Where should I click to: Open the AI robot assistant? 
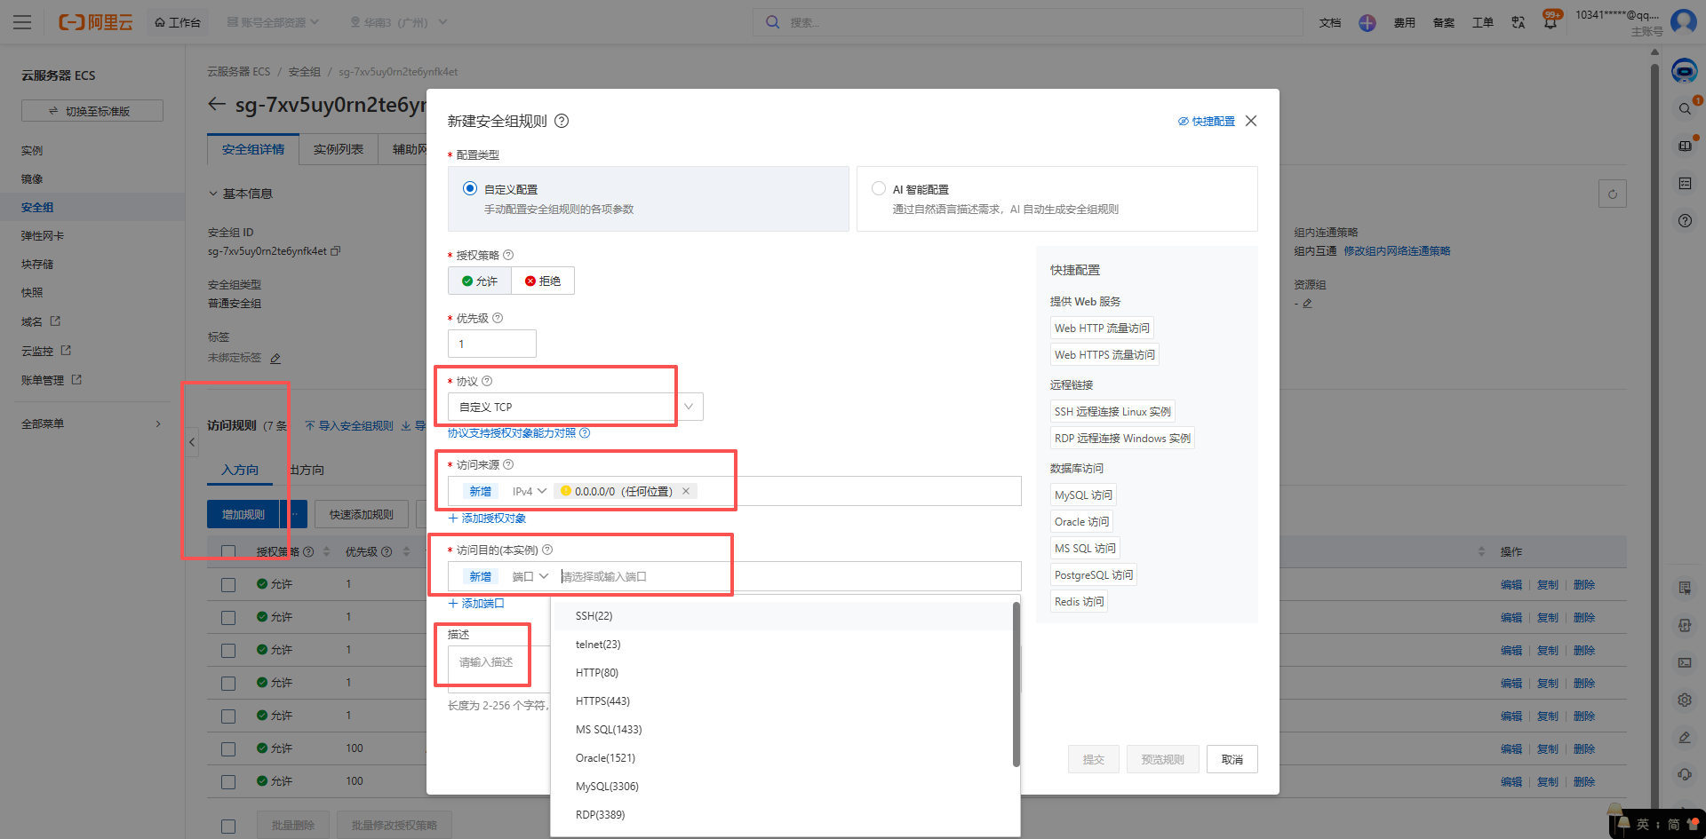click(1684, 70)
